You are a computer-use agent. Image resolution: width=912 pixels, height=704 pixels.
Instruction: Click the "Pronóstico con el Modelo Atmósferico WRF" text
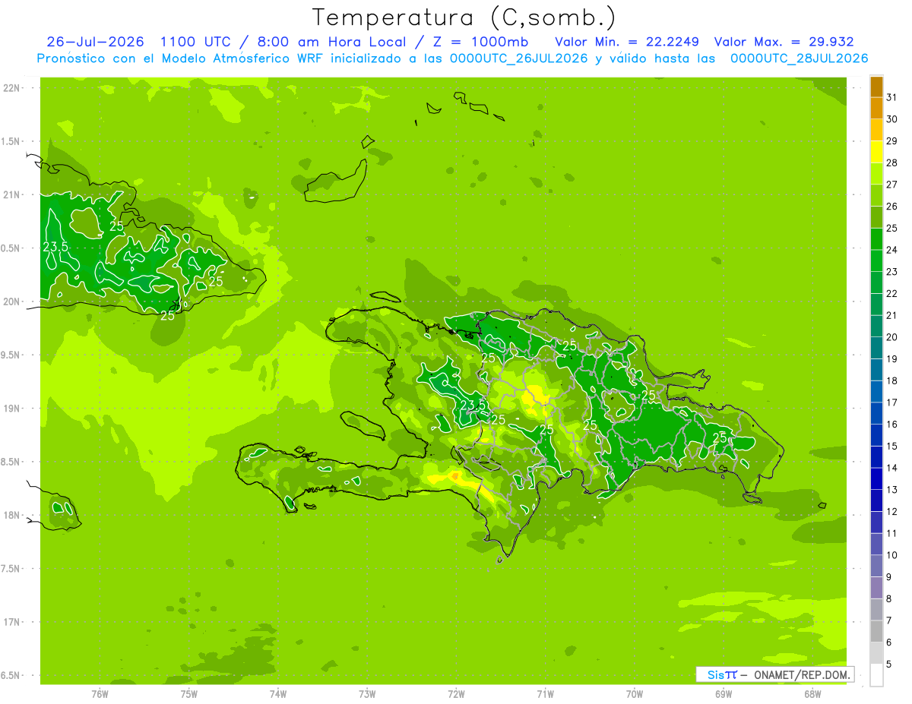click(181, 58)
